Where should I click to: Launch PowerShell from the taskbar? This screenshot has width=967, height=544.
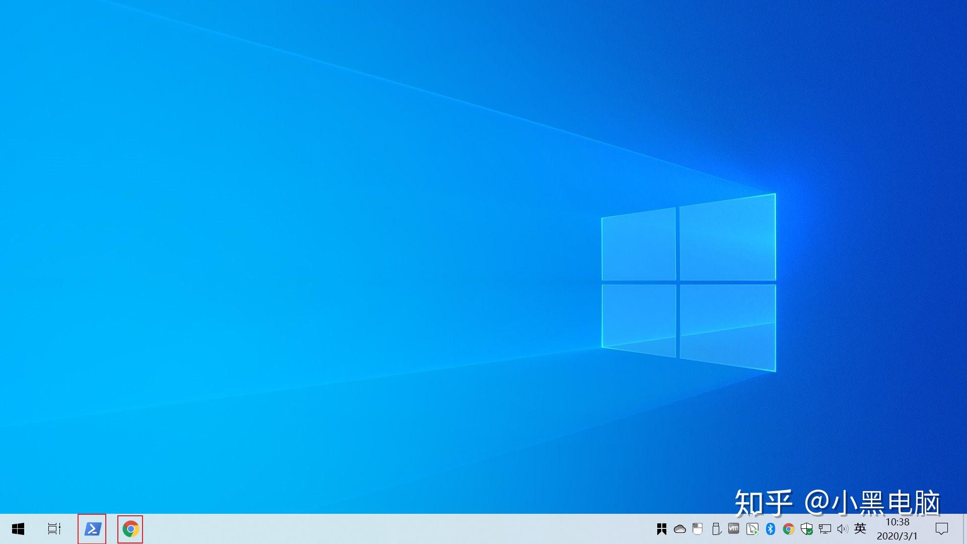tap(92, 529)
